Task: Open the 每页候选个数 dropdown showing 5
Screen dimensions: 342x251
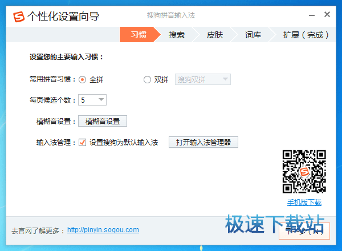Action: coord(92,100)
